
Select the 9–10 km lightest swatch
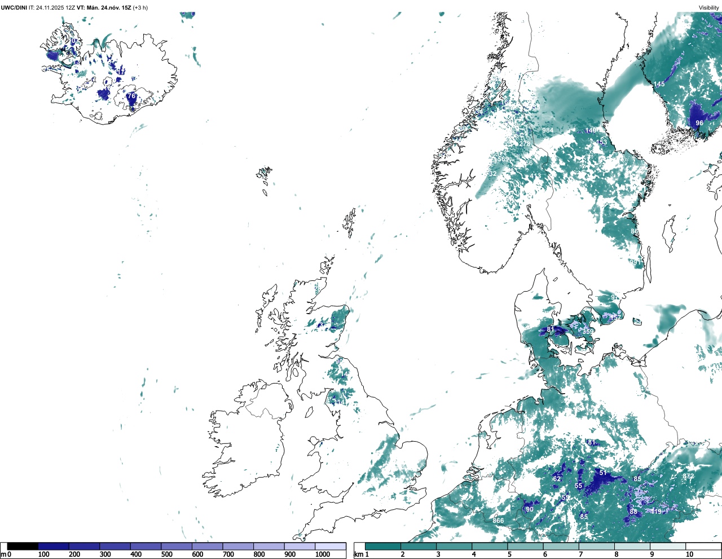pyautogui.click(x=668, y=546)
